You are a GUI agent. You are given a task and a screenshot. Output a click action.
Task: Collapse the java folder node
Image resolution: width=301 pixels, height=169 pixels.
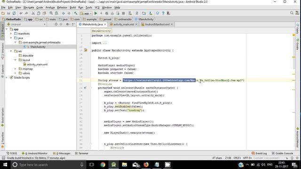[x=11, y=38]
